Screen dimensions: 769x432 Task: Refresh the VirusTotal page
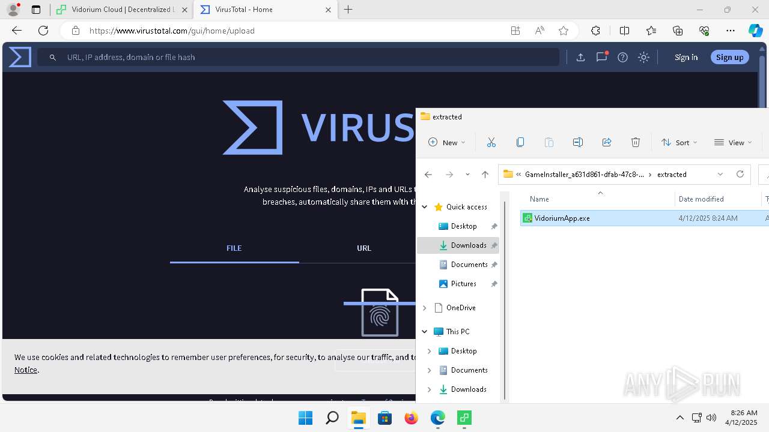pyautogui.click(x=43, y=31)
